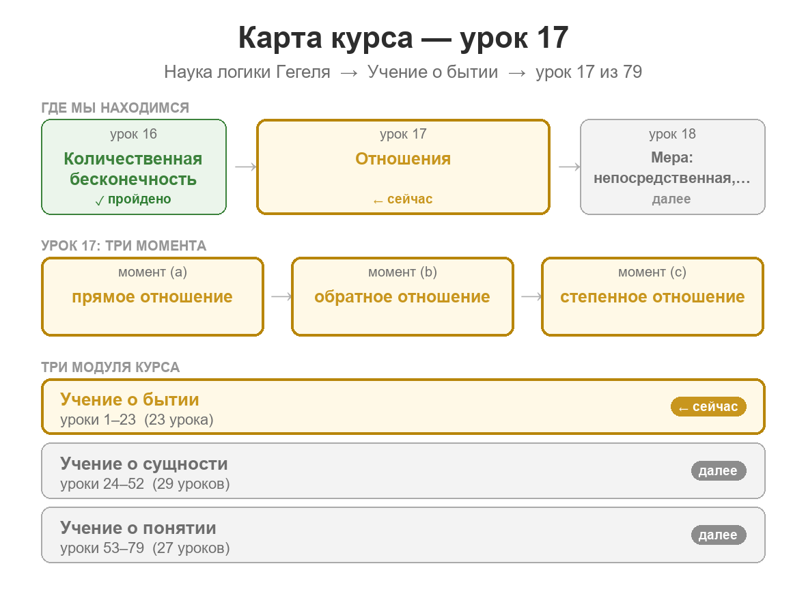Click the arrow between moments (a) and (b)
This screenshot has width=806, height=594.
pos(281,297)
